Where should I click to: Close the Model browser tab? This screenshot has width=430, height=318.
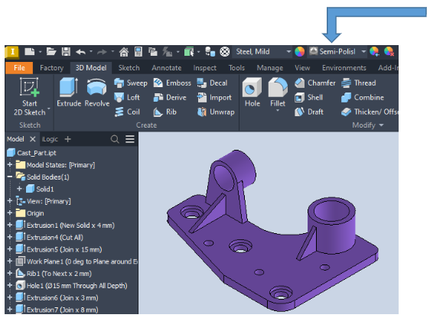click(33, 139)
